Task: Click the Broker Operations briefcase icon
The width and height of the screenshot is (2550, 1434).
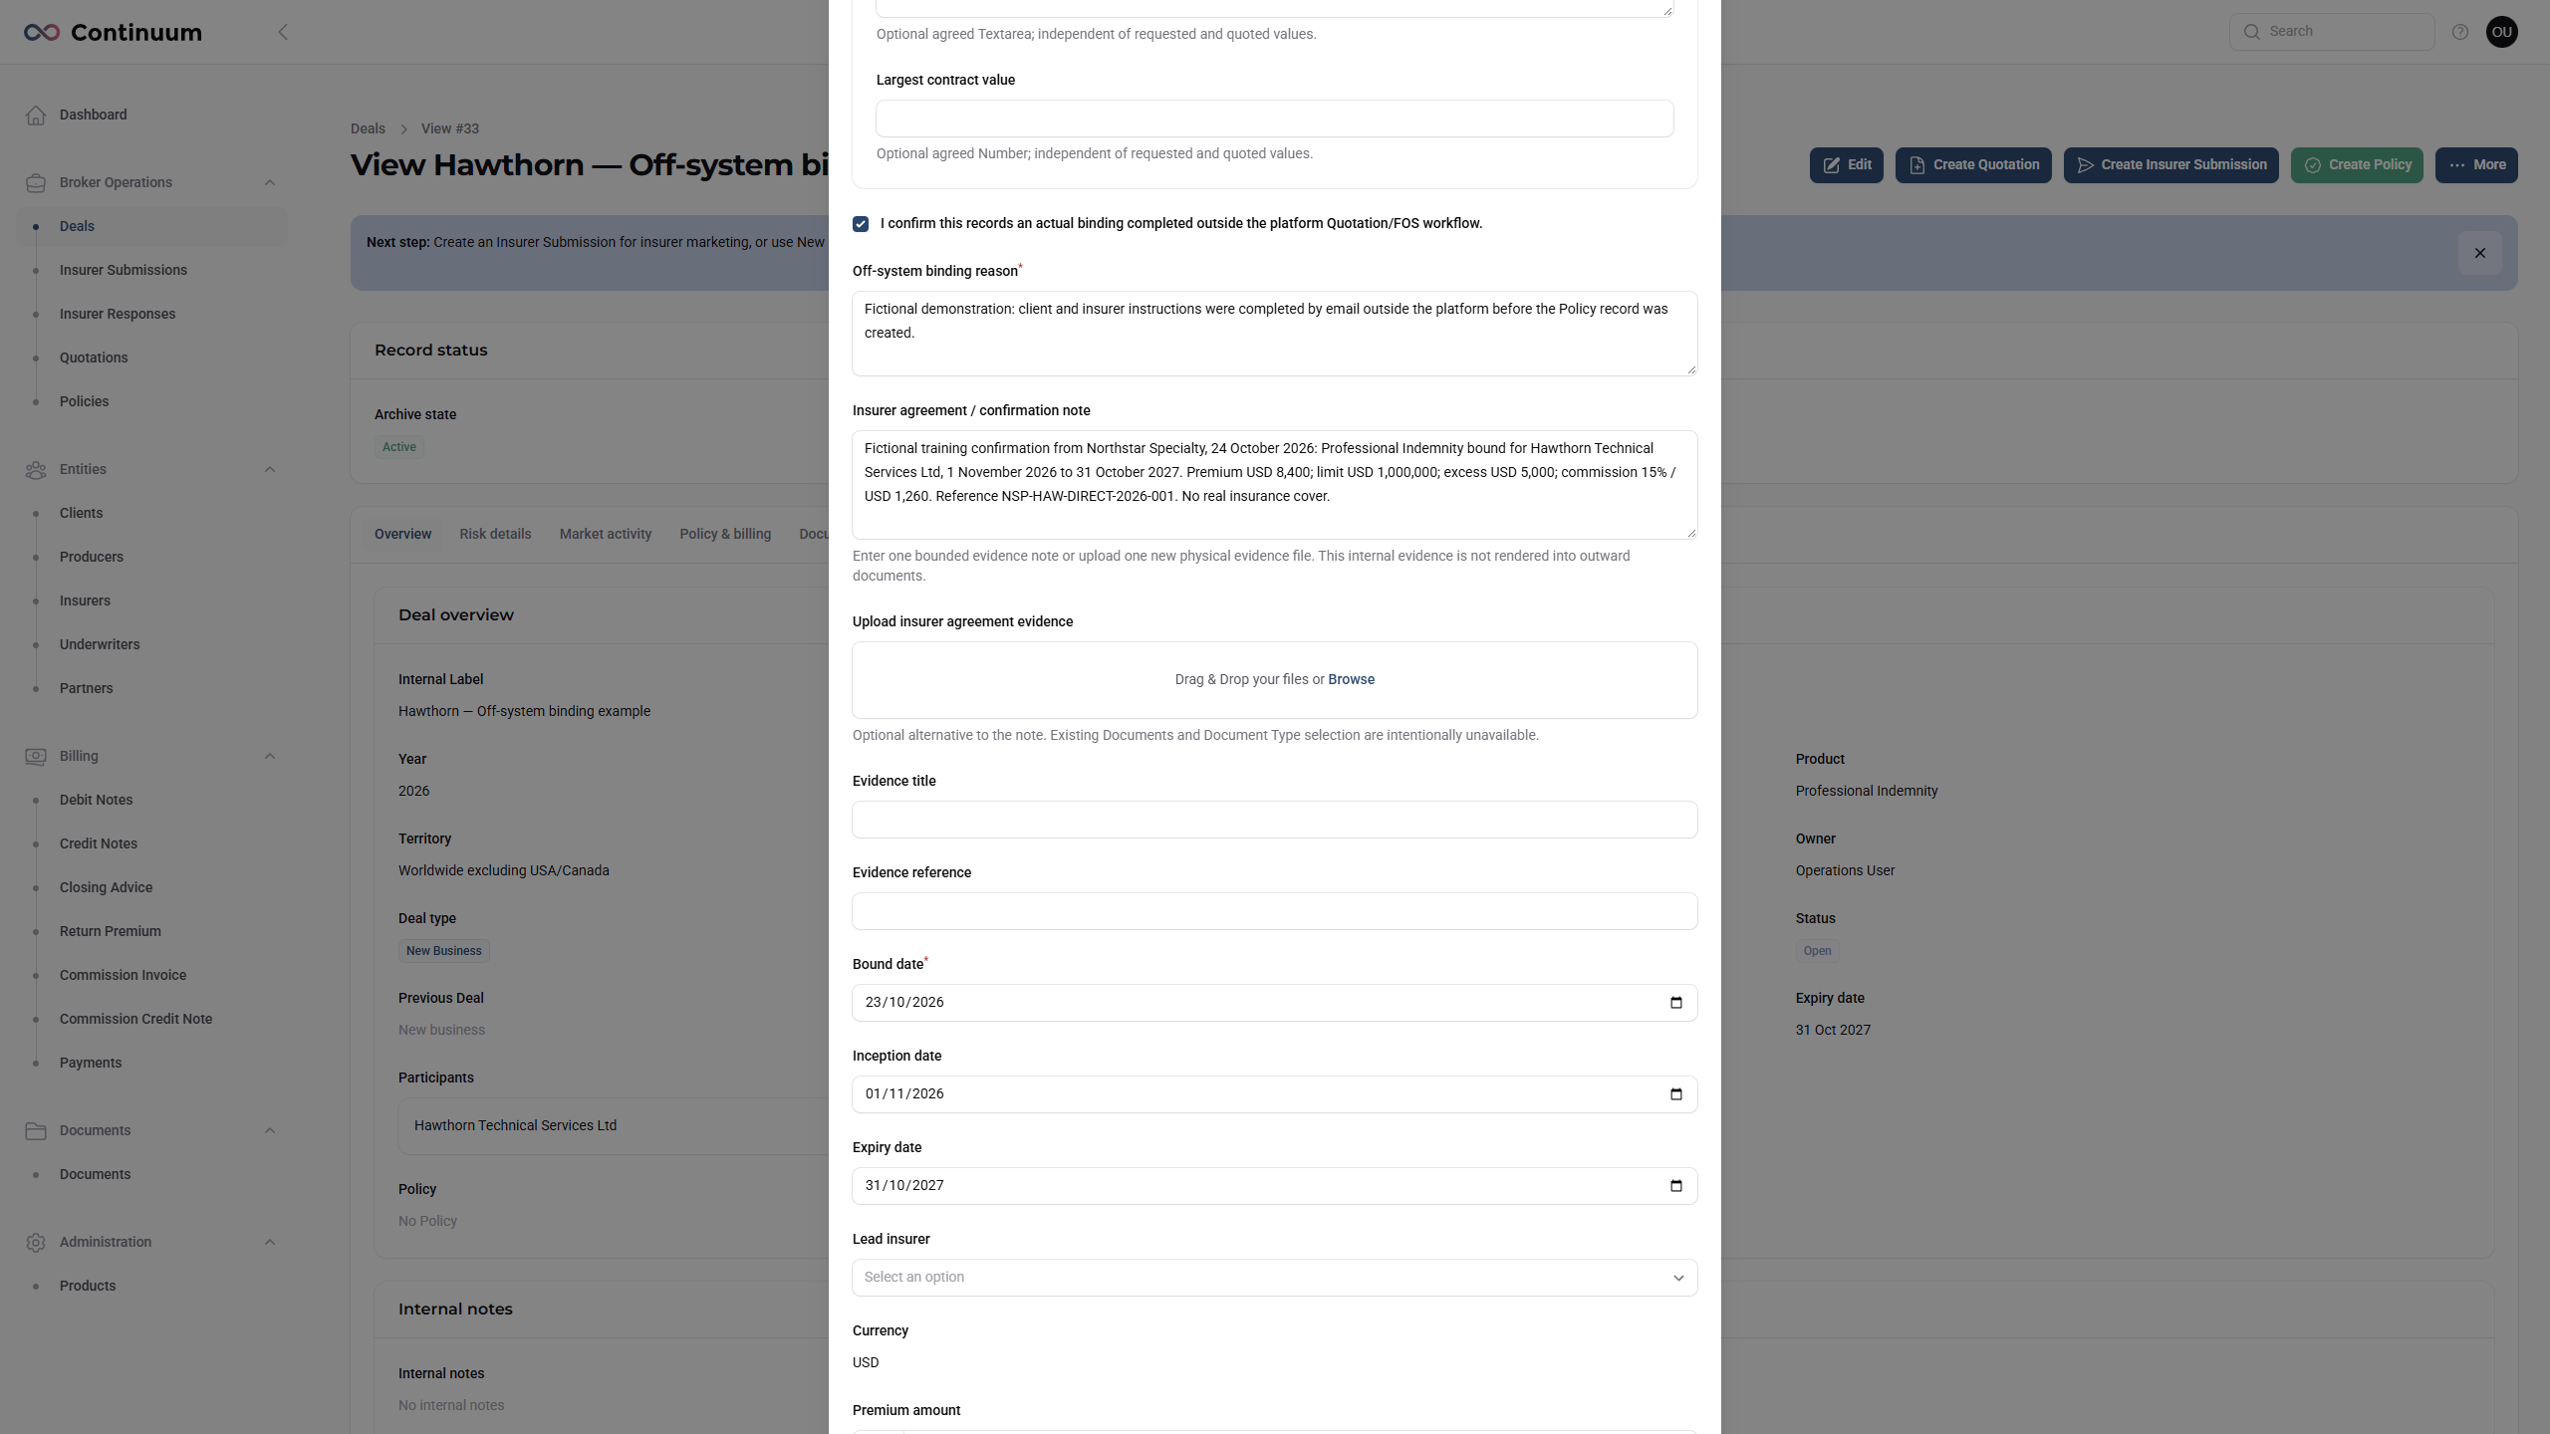Action: pos(36,183)
